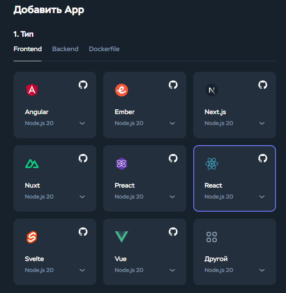Click GitHub icon on the Angular card

(83, 85)
